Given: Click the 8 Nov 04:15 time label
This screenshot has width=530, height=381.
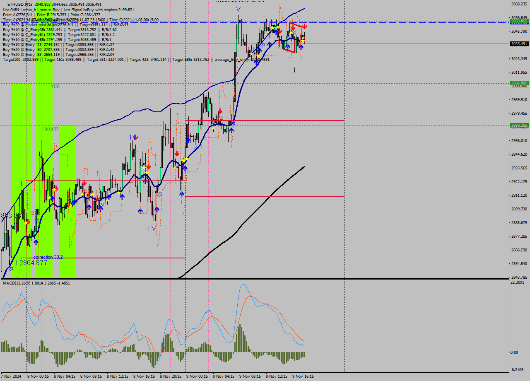Looking at the screenshot, I should (x=64, y=376).
